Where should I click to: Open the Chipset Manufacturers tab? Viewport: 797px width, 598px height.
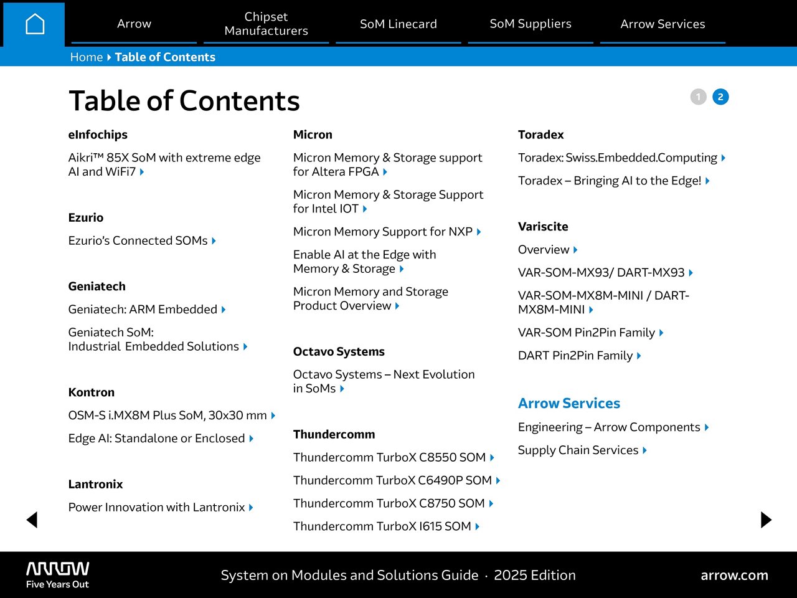[266, 24]
